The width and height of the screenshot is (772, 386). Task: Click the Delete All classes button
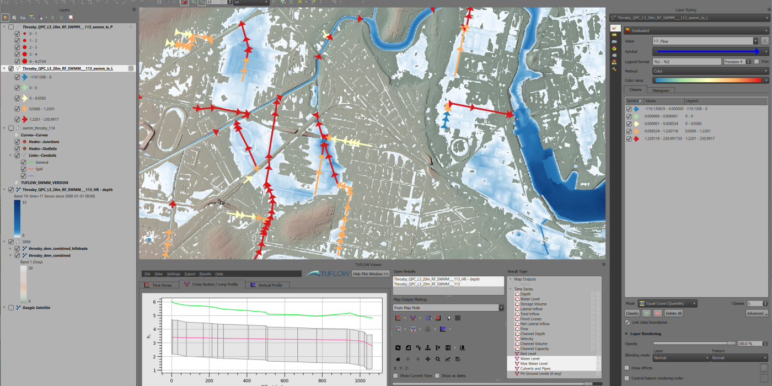click(674, 313)
